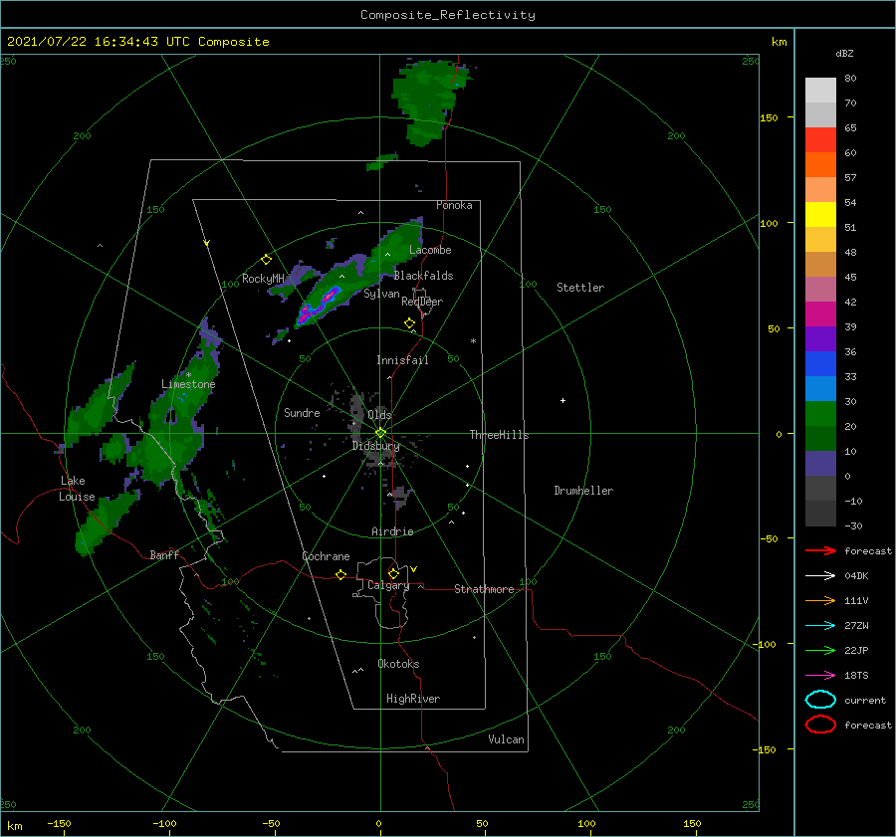Click the 18TS legend label
Image resolution: width=896 pixels, height=837 pixels.
[x=856, y=676]
